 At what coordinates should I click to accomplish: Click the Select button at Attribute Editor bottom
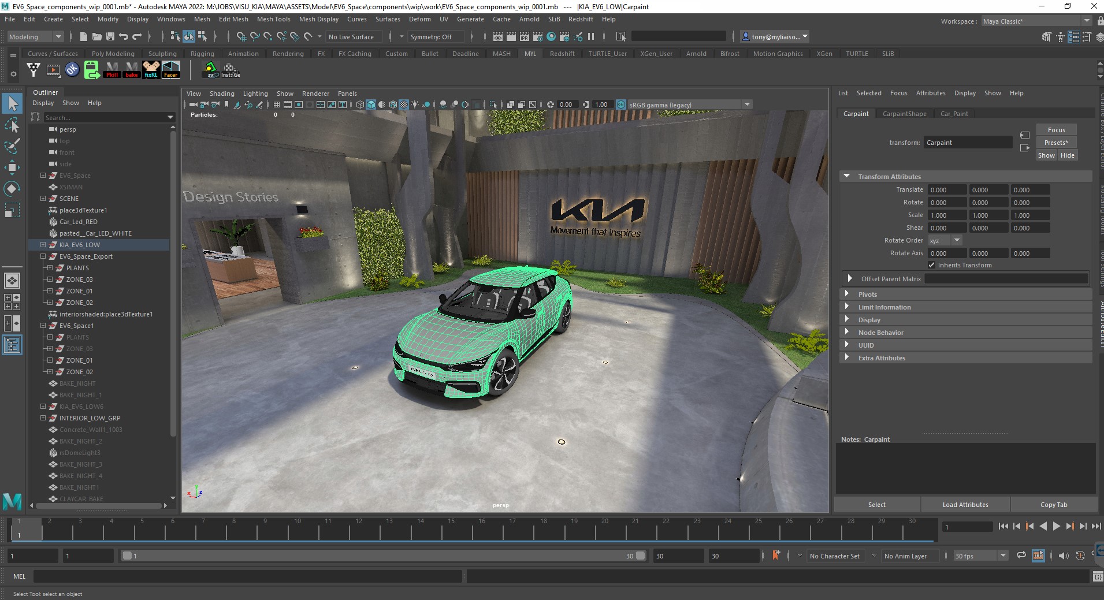[876, 505]
